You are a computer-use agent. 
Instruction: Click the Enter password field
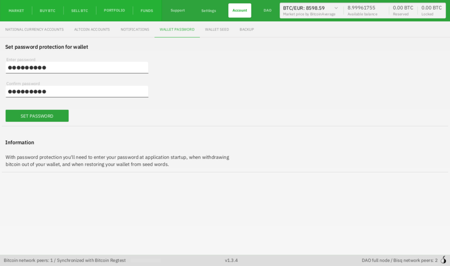click(77, 67)
